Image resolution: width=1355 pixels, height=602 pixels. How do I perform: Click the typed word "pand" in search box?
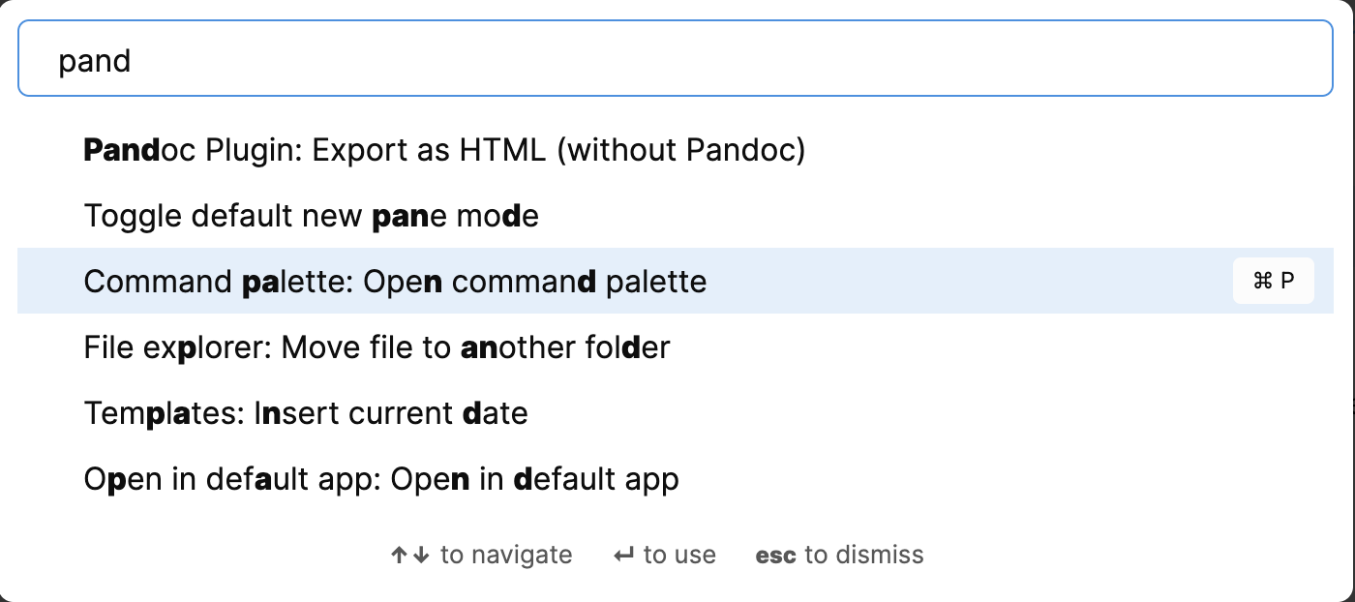click(95, 61)
